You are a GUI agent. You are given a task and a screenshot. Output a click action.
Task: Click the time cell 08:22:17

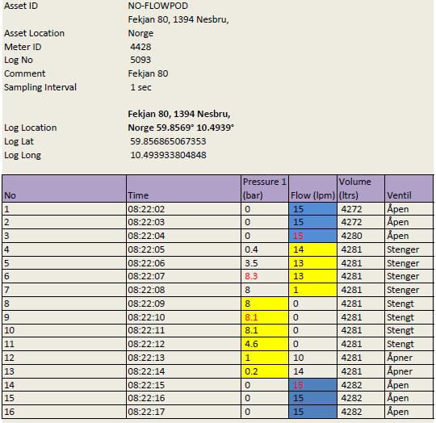[183, 412]
